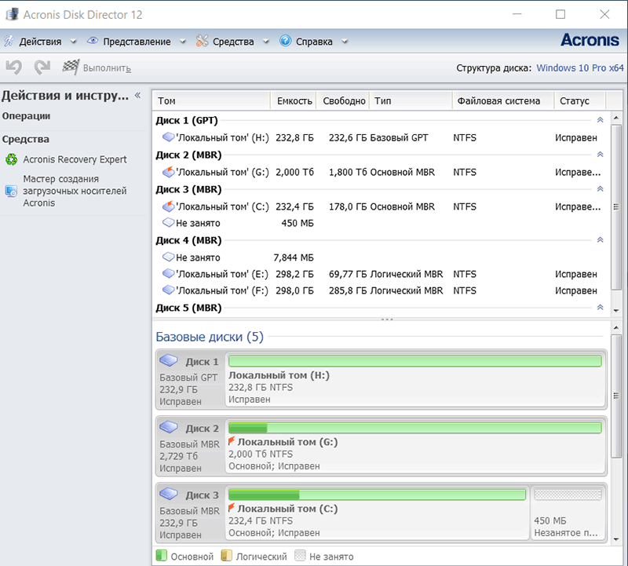628x566 pixels.
Task: Select Локальный том (G:) partition bar
Action: [x=415, y=428]
